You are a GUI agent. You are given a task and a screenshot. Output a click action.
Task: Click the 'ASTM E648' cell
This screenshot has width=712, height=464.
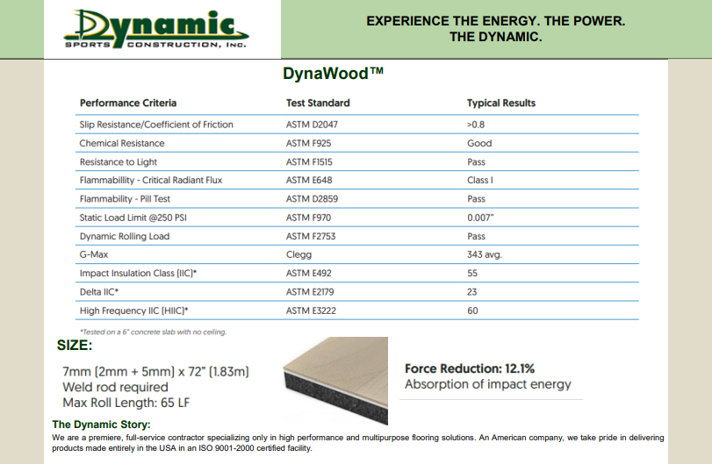tap(309, 180)
